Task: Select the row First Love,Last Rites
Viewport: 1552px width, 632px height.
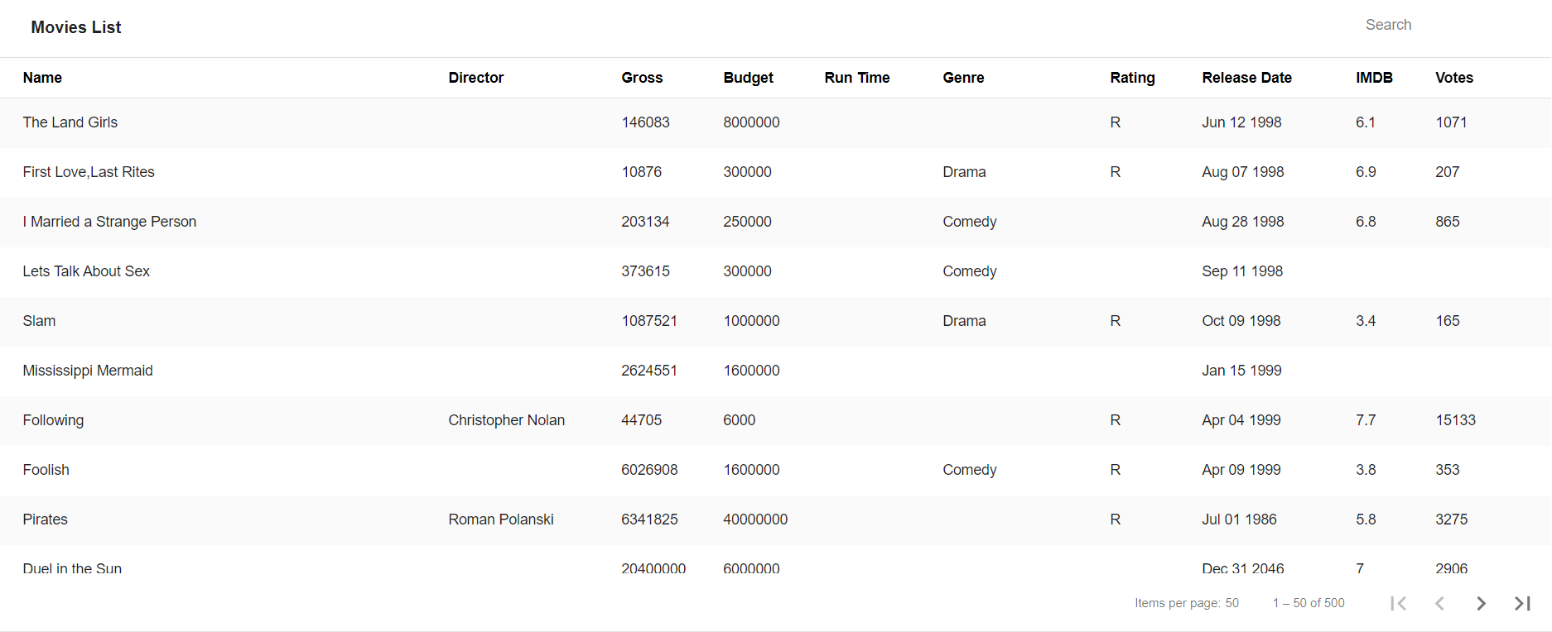Action: point(775,172)
